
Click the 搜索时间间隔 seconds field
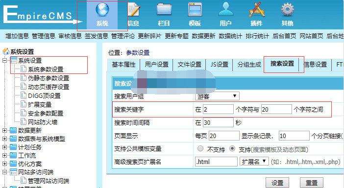(218, 122)
